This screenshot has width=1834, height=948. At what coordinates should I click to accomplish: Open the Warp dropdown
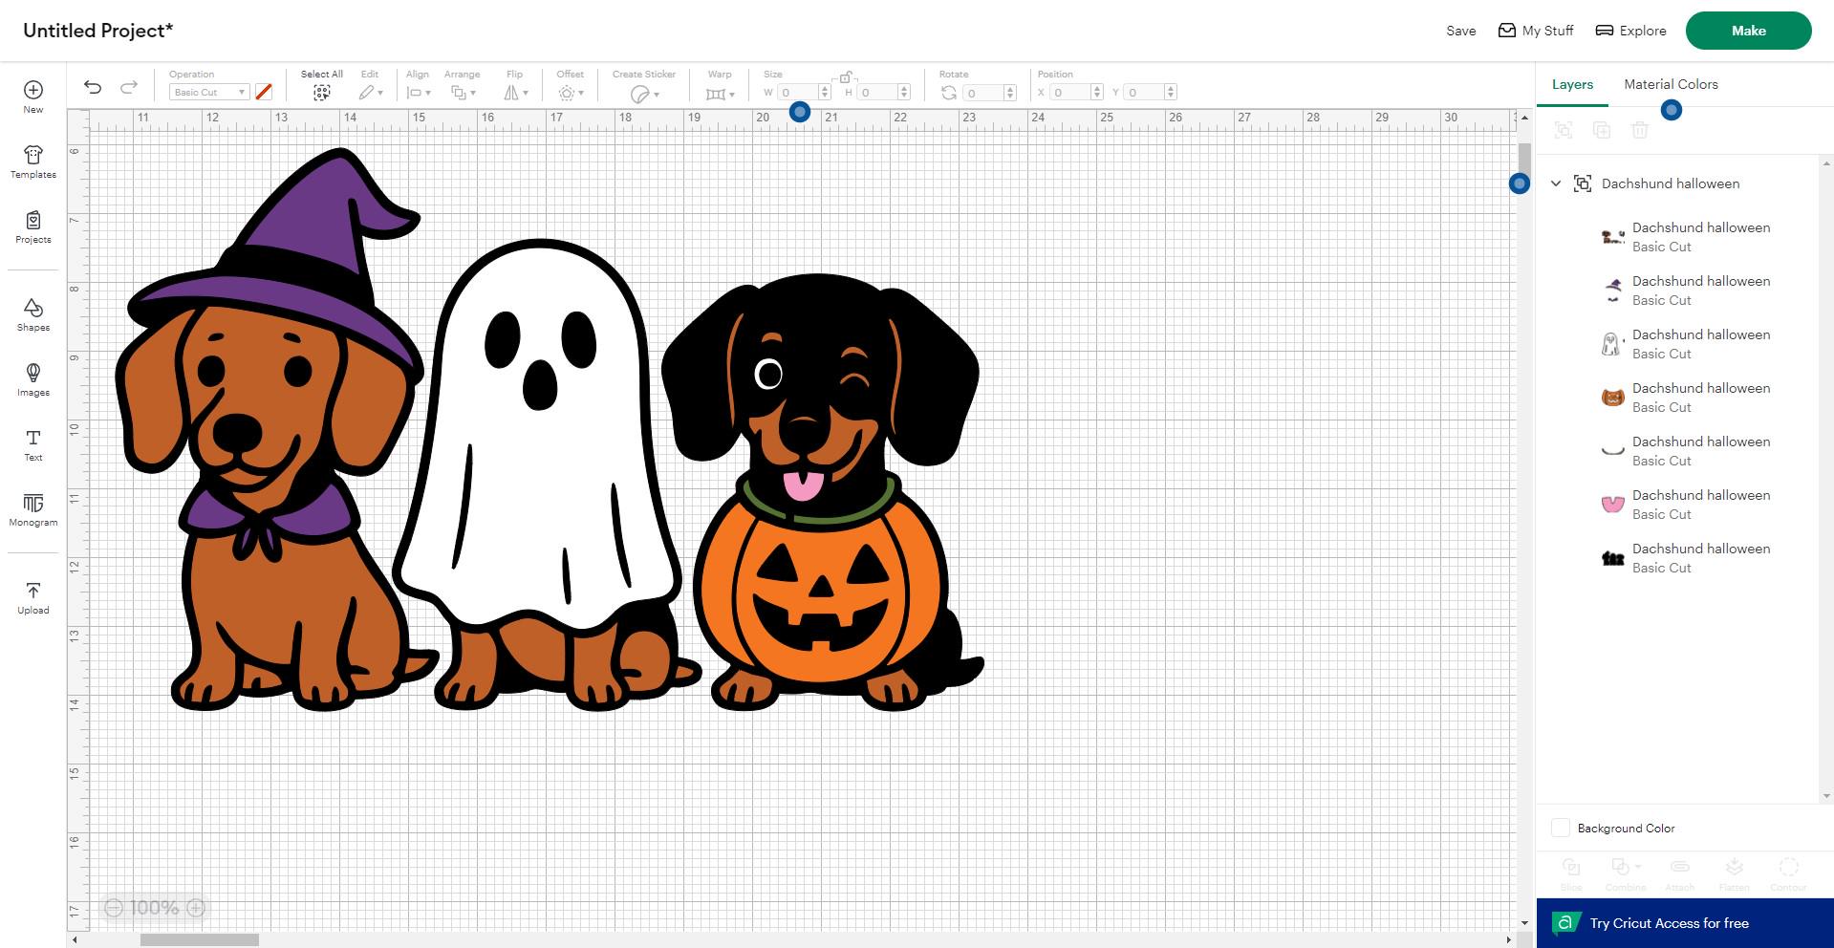click(x=720, y=94)
